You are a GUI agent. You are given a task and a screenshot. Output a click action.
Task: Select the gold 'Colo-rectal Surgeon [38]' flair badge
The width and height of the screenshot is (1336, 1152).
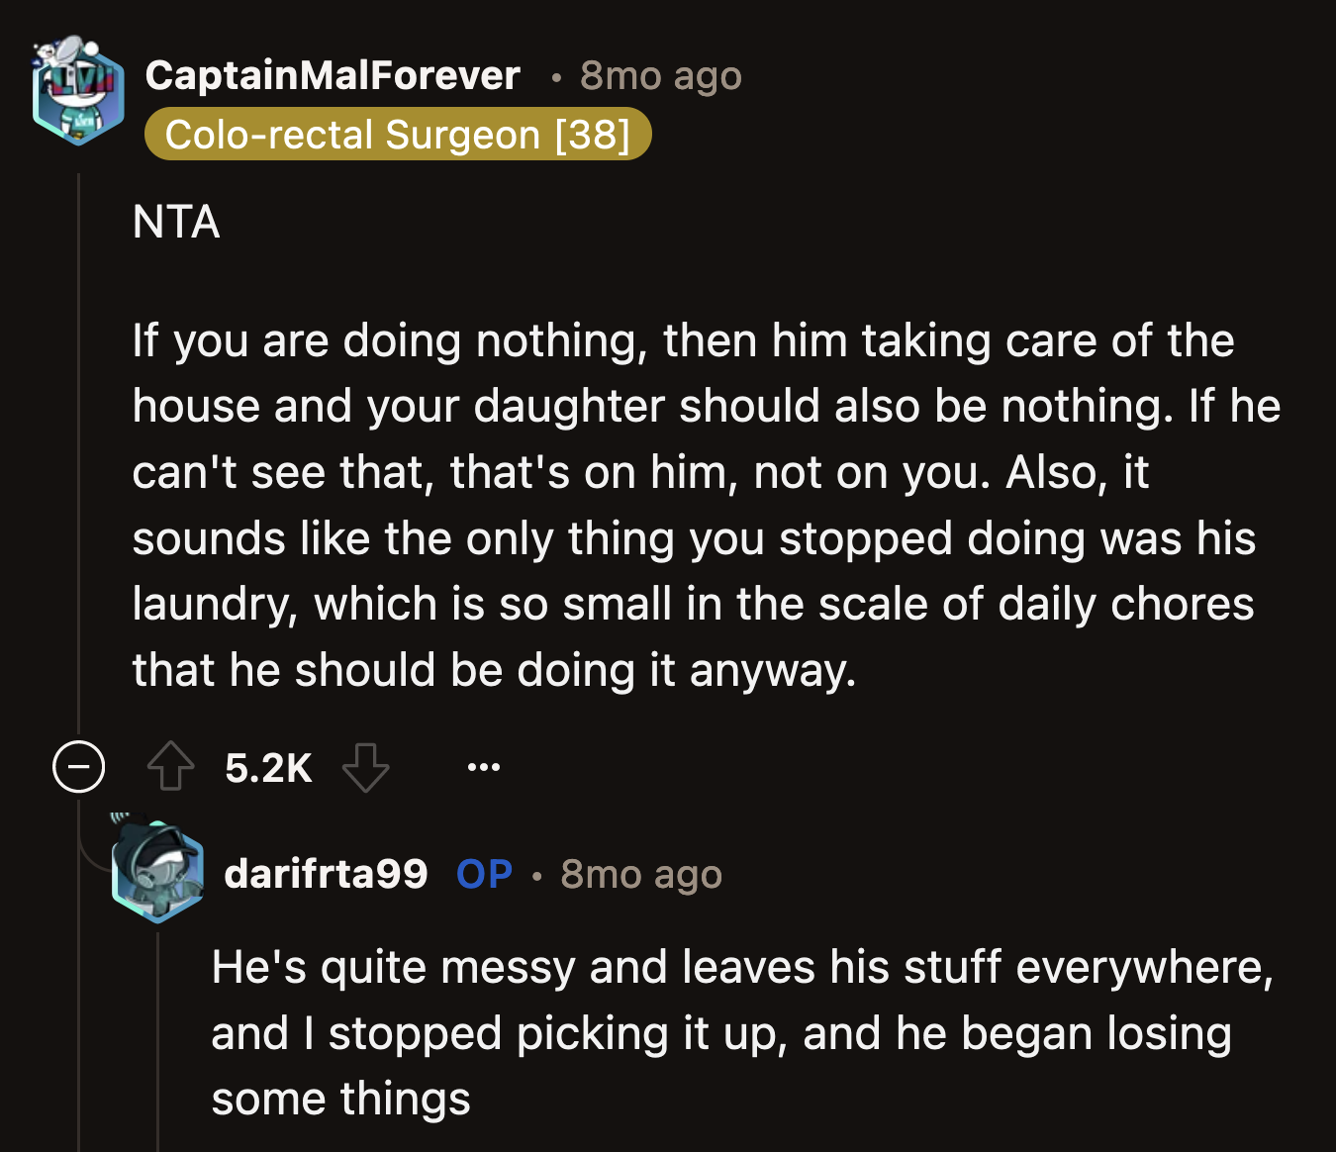399,135
